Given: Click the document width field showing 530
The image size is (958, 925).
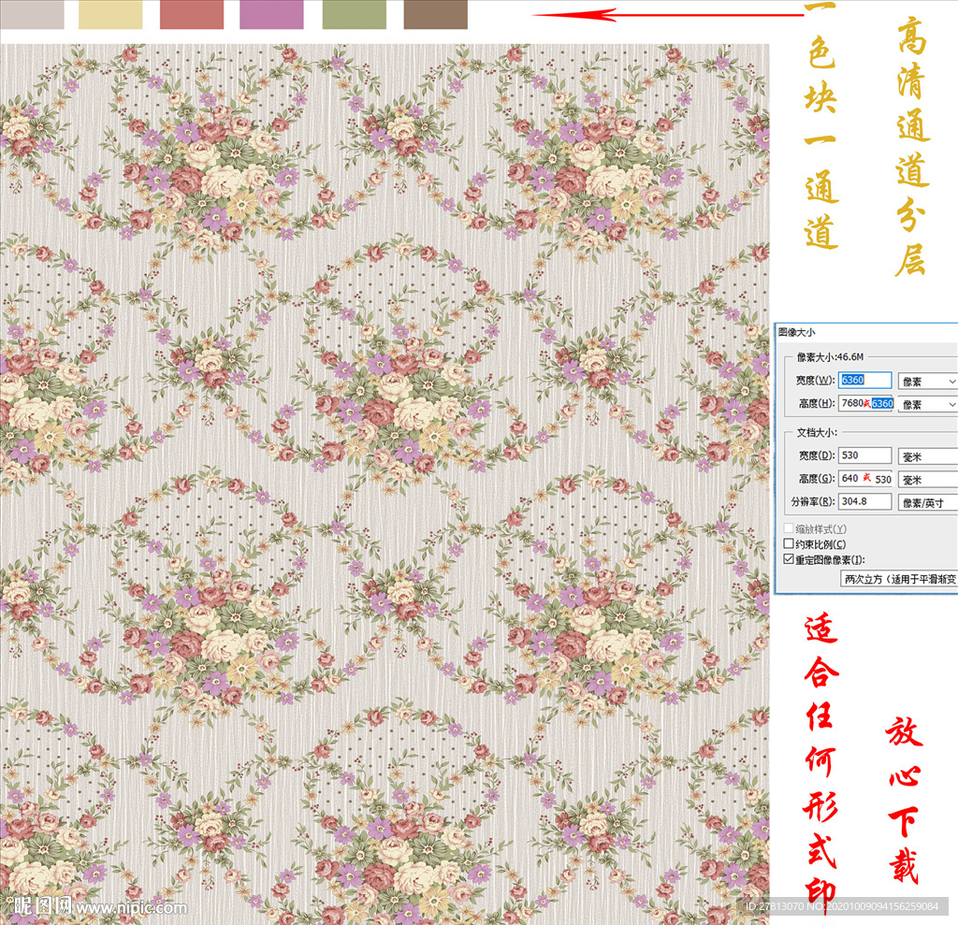Looking at the screenshot, I should (x=864, y=455).
